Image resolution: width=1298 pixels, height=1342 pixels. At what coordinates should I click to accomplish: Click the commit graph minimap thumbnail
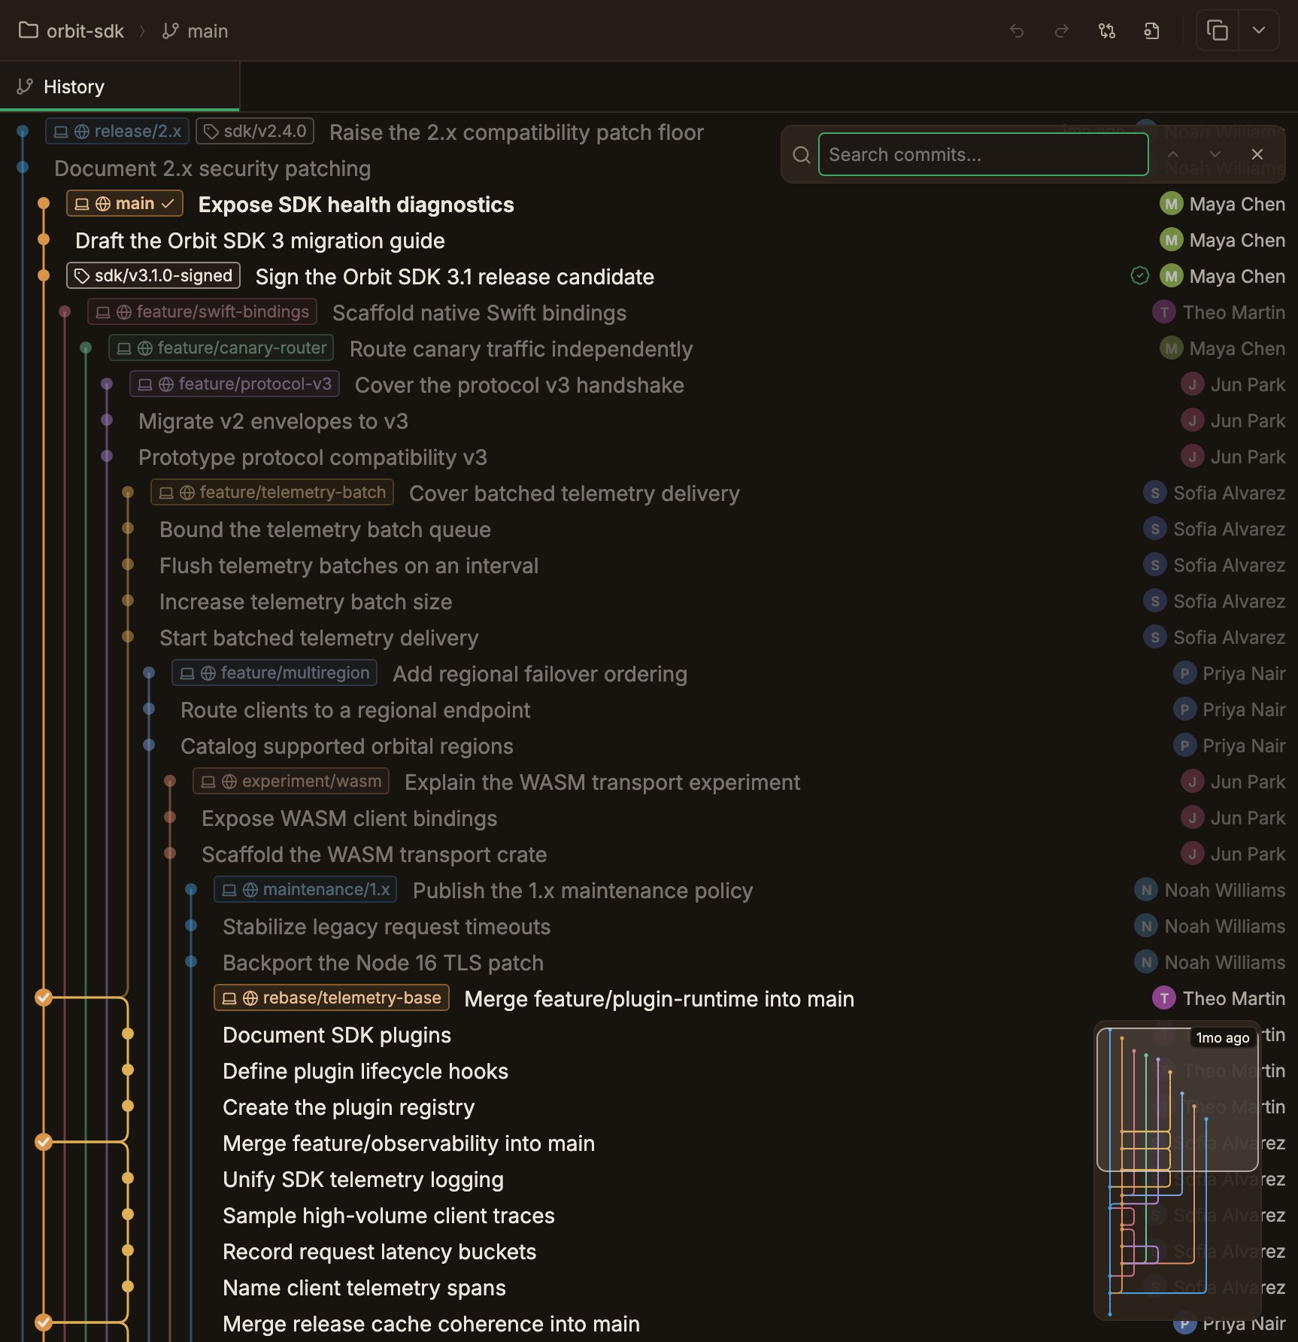coord(1177,1170)
